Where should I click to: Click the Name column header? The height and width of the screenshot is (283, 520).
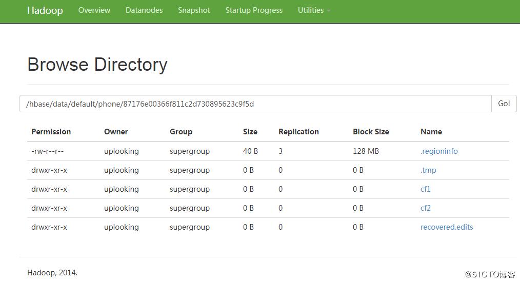[x=431, y=132]
